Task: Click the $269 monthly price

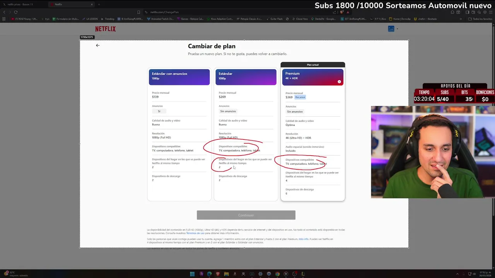Action: click(222, 97)
